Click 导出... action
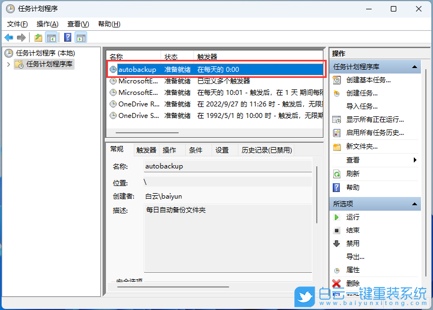Image resolution: width=433 pixels, height=310 pixels. [355, 257]
